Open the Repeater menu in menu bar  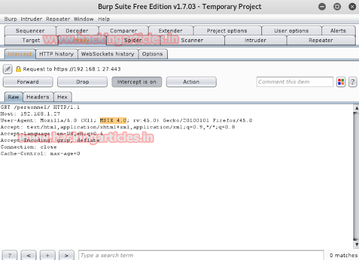tap(58, 19)
